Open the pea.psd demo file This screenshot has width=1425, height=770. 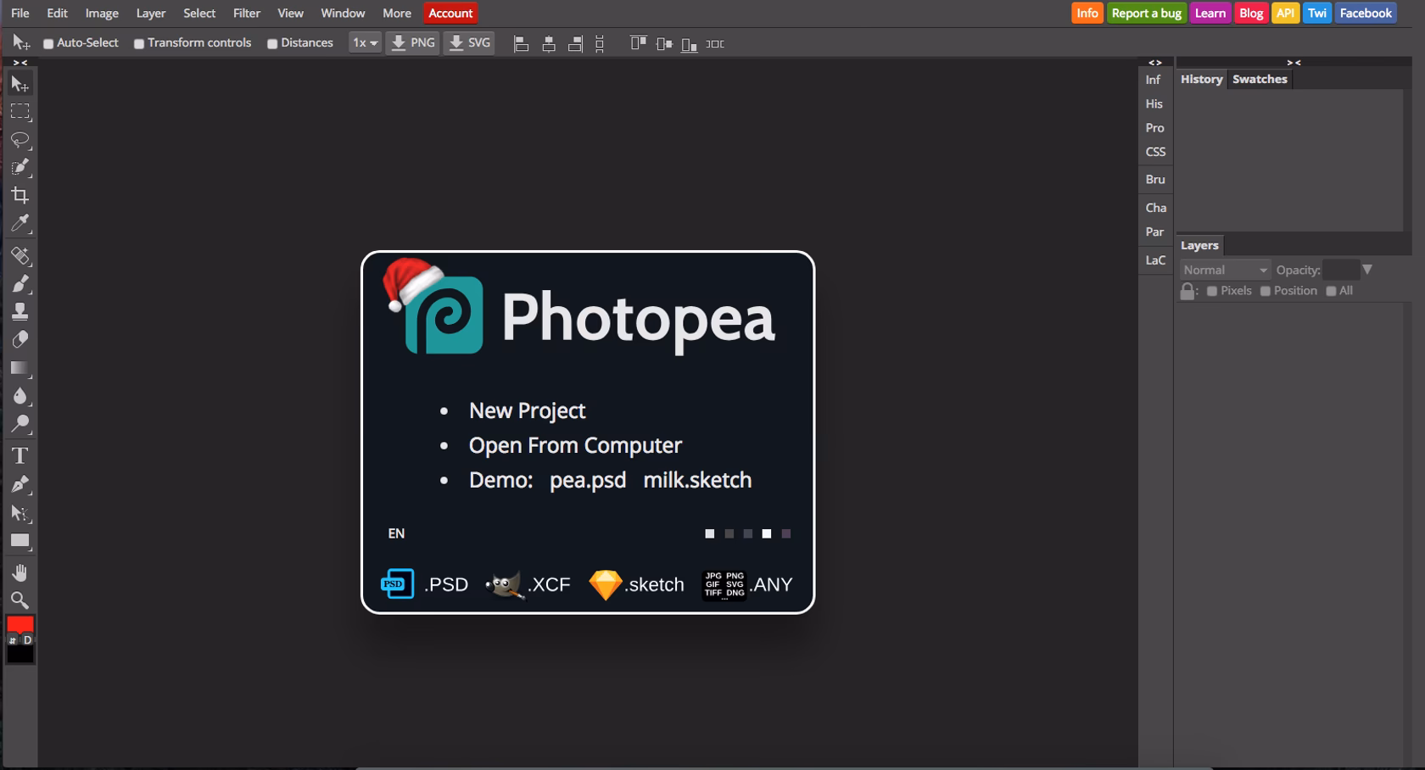pos(587,479)
